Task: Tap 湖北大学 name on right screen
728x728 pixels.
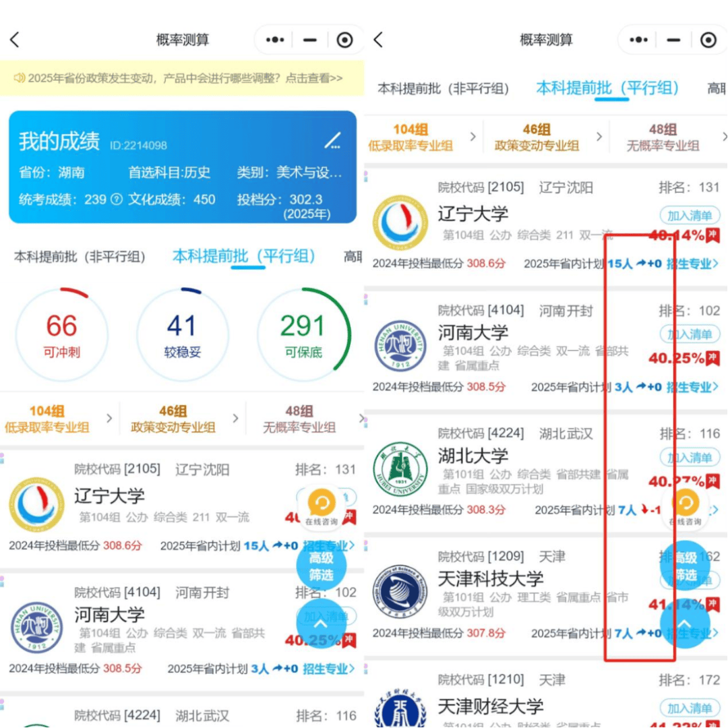Action: point(473,456)
